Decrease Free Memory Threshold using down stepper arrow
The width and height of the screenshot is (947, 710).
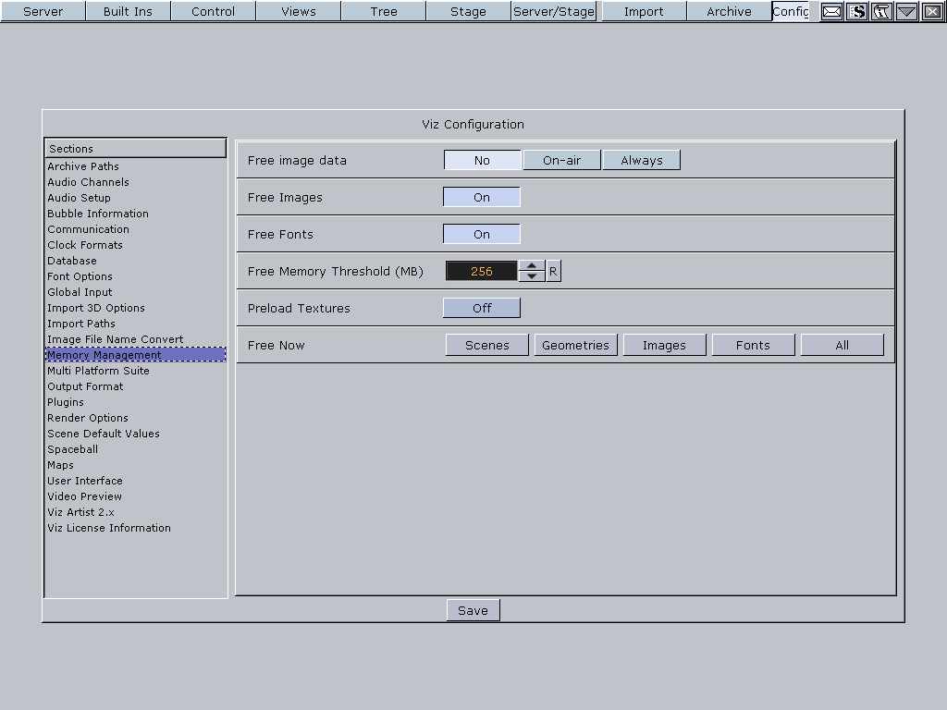pyautogui.click(x=532, y=275)
